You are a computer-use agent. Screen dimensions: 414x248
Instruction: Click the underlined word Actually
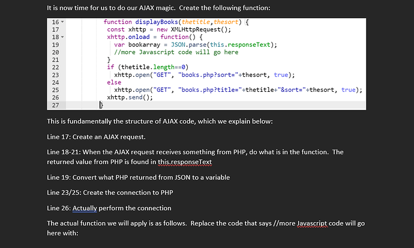click(85, 208)
